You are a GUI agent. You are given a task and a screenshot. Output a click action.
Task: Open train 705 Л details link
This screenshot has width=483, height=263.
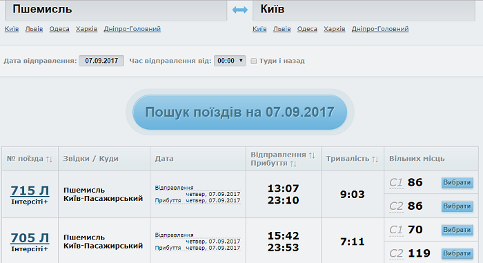(x=30, y=237)
